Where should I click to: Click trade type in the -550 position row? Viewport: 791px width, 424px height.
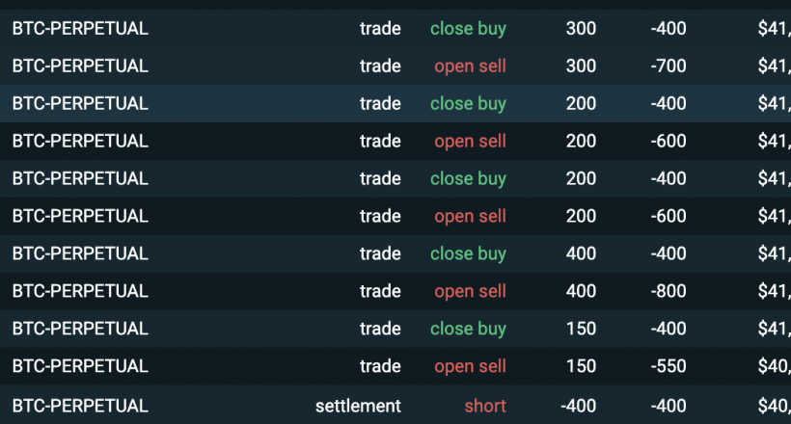pos(380,367)
